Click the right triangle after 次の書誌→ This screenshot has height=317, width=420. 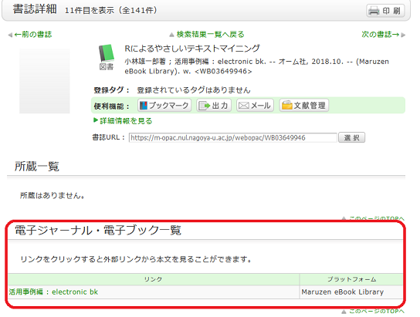pyautogui.click(x=403, y=35)
